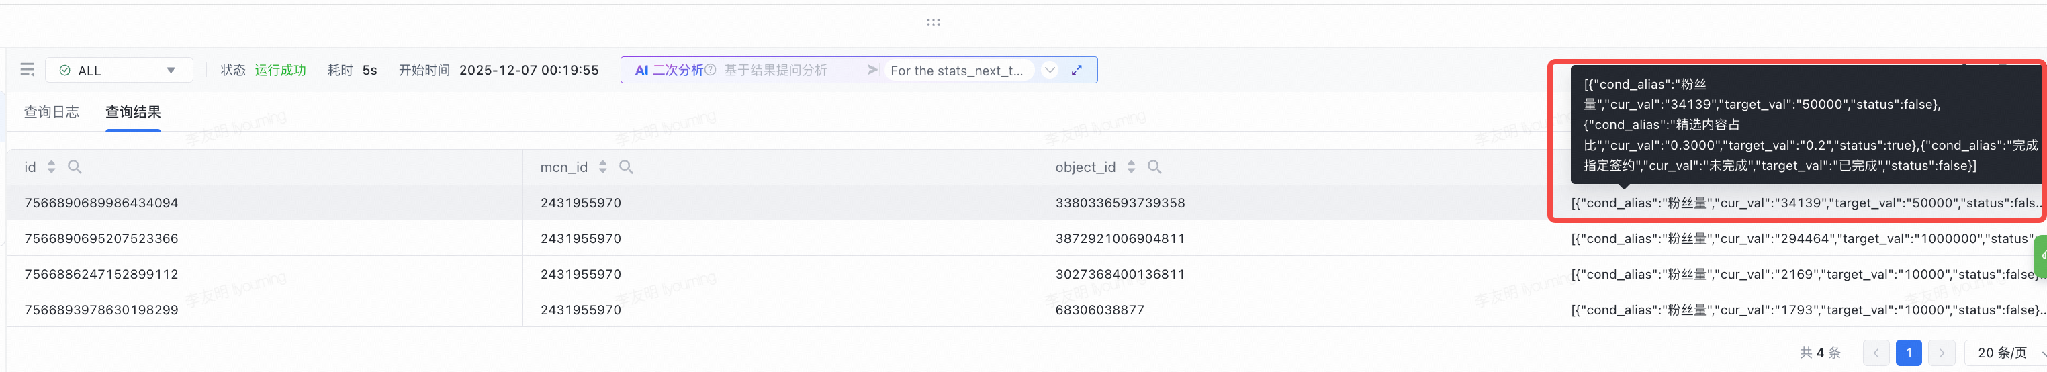
Task: Click the 共 4 条 total count
Action: 1821,353
